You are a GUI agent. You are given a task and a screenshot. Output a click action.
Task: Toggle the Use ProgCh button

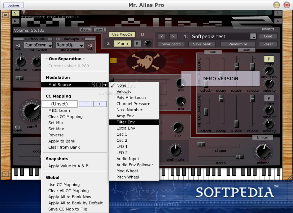[x=122, y=35]
